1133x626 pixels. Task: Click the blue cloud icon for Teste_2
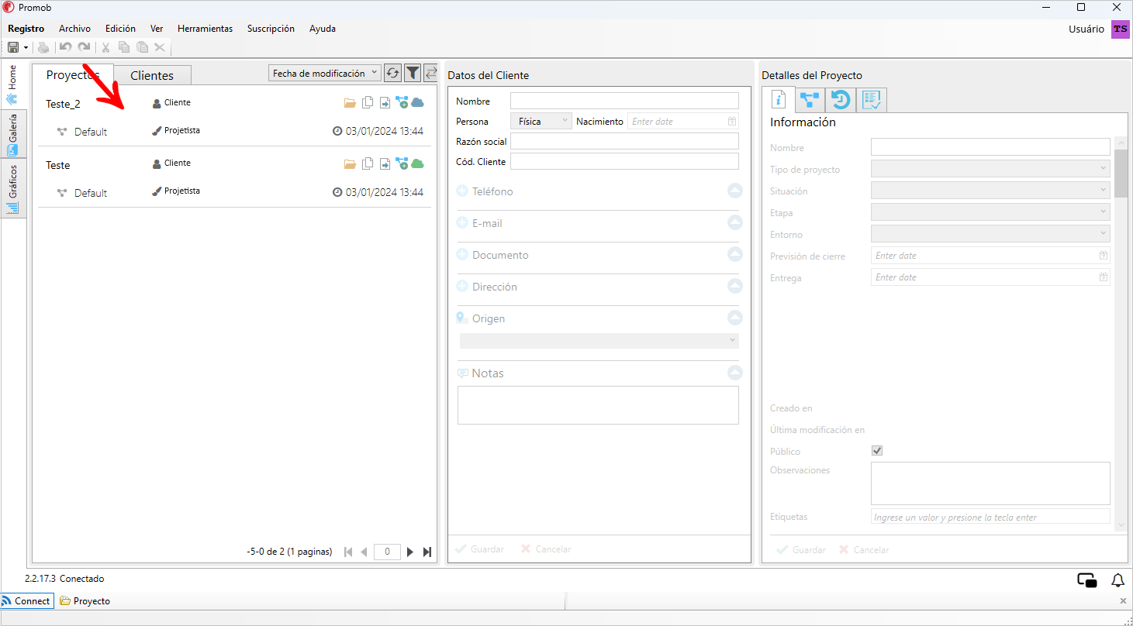pos(417,102)
